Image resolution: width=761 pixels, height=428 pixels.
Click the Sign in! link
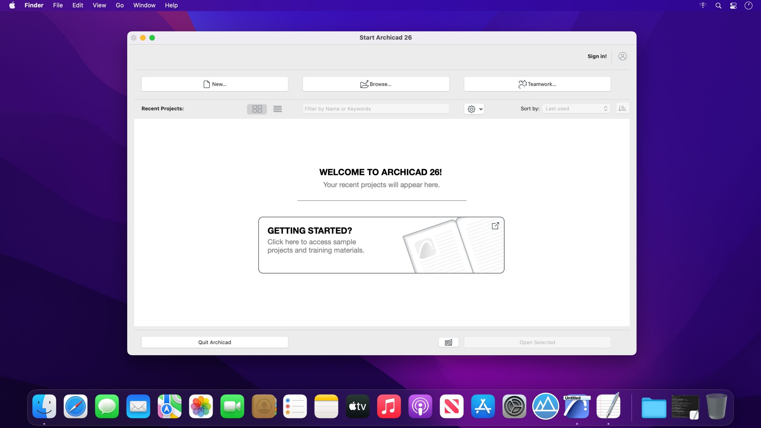click(x=597, y=56)
